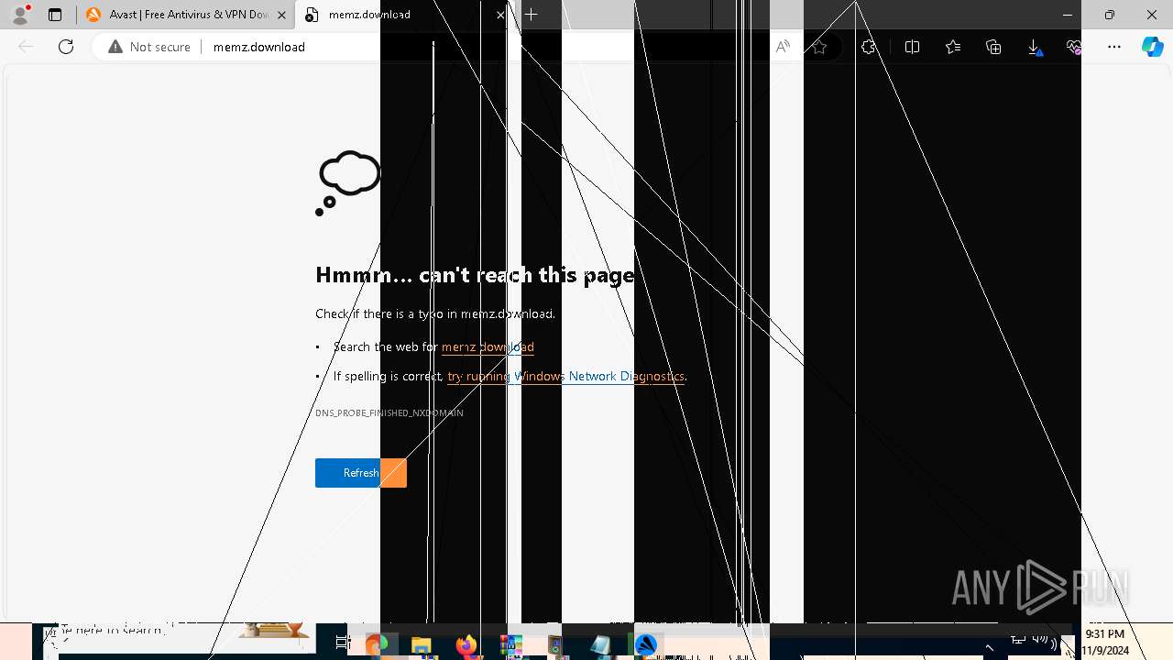The height and width of the screenshot is (660, 1173).
Task: Add page to favorites star icon
Action: click(819, 47)
